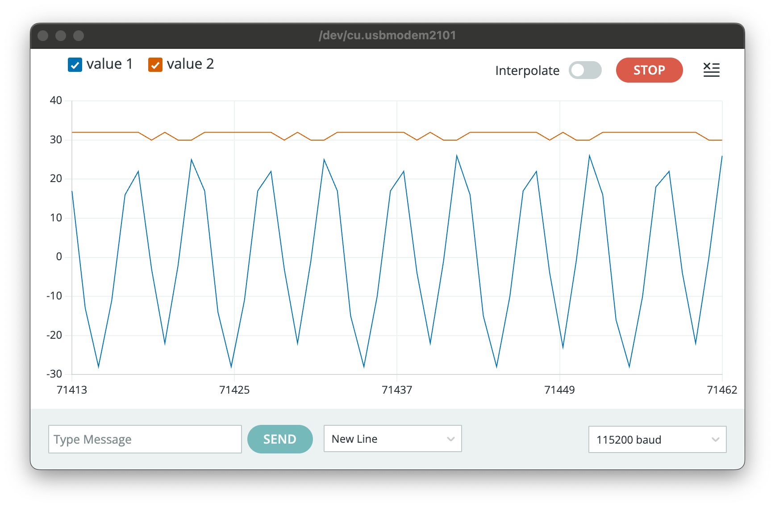Open the 115200 baud rate dropdown
This screenshot has height=507, width=775.
pyautogui.click(x=657, y=440)
